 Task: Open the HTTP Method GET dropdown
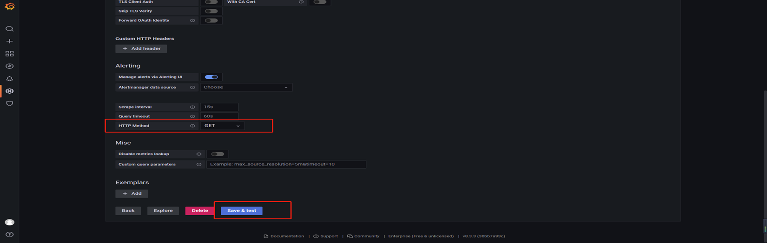click(x=222, y=126)
